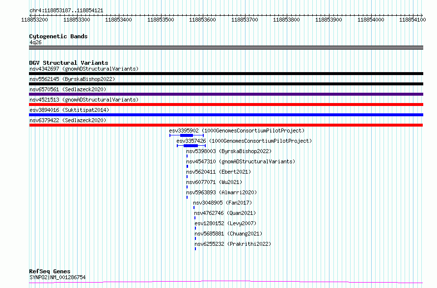The width and height of the screenshot is (437, 288).
Task: Select the black bar of nsv5562145
Action: (x=226, y=84)
